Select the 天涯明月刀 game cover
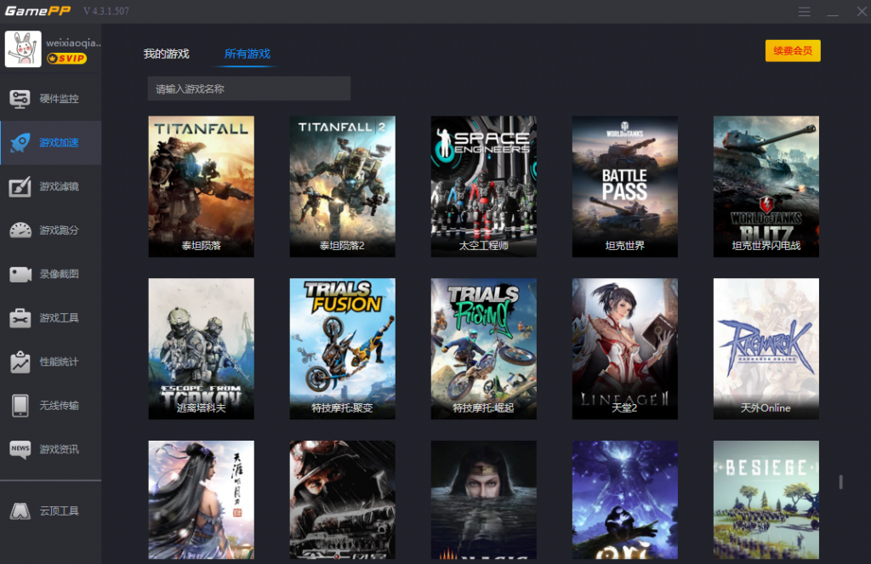This screenshot has height=564, width=871. 201,499
